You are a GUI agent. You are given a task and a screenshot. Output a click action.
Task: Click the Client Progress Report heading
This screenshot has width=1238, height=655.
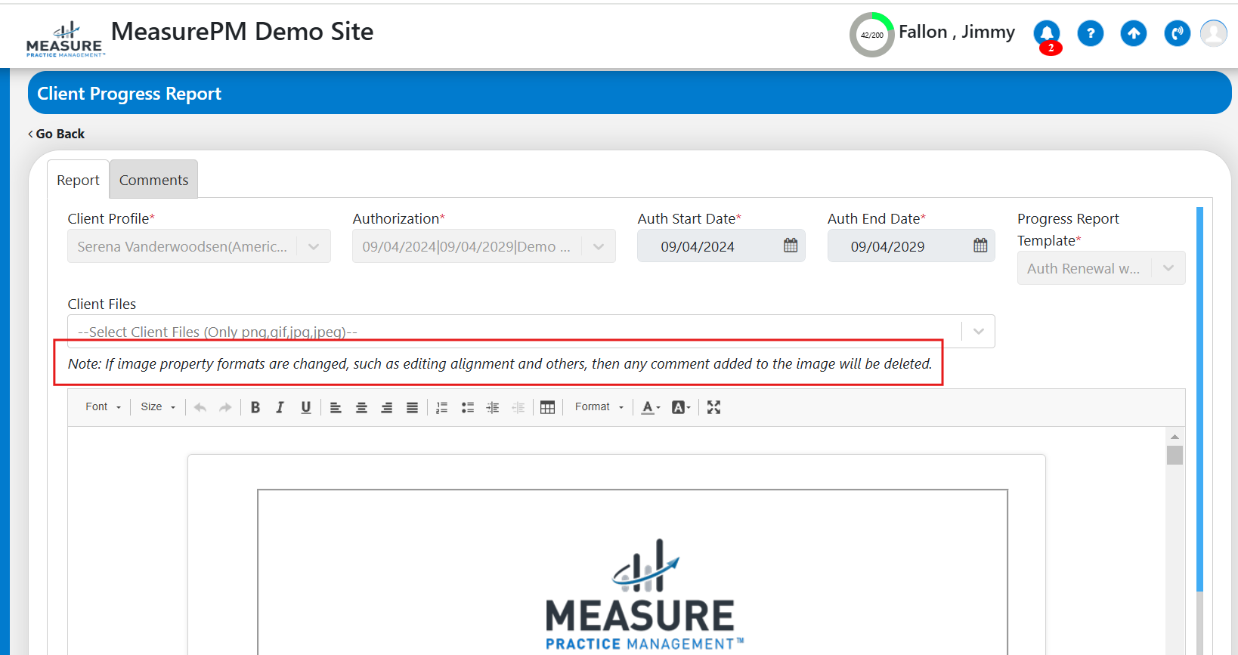[129, 94]
